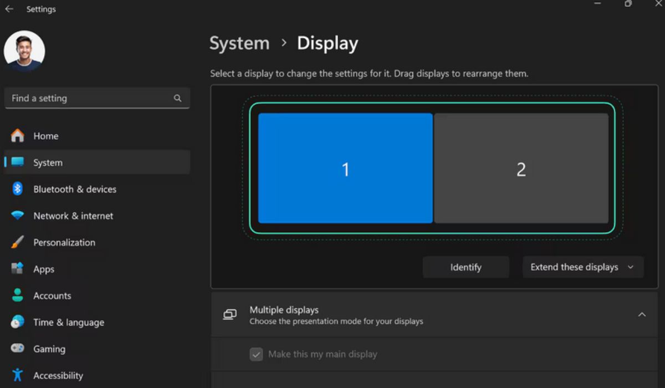Click the search magnifier icon
Screen dimensions: 665x388
177,98
